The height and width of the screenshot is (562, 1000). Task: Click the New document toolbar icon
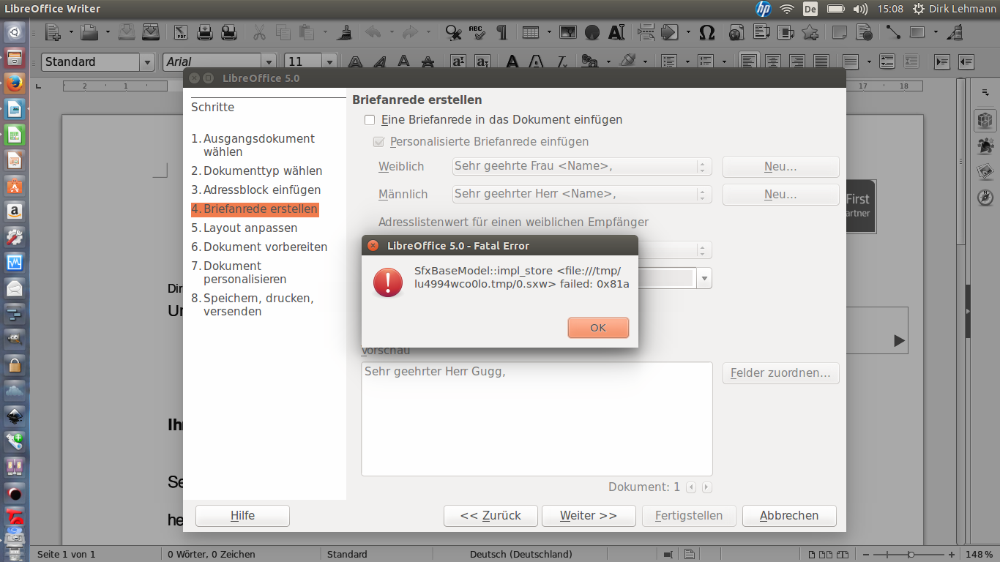(53, 32)
